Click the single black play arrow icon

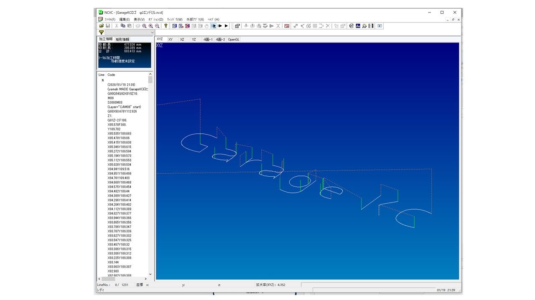coord(226,26)
